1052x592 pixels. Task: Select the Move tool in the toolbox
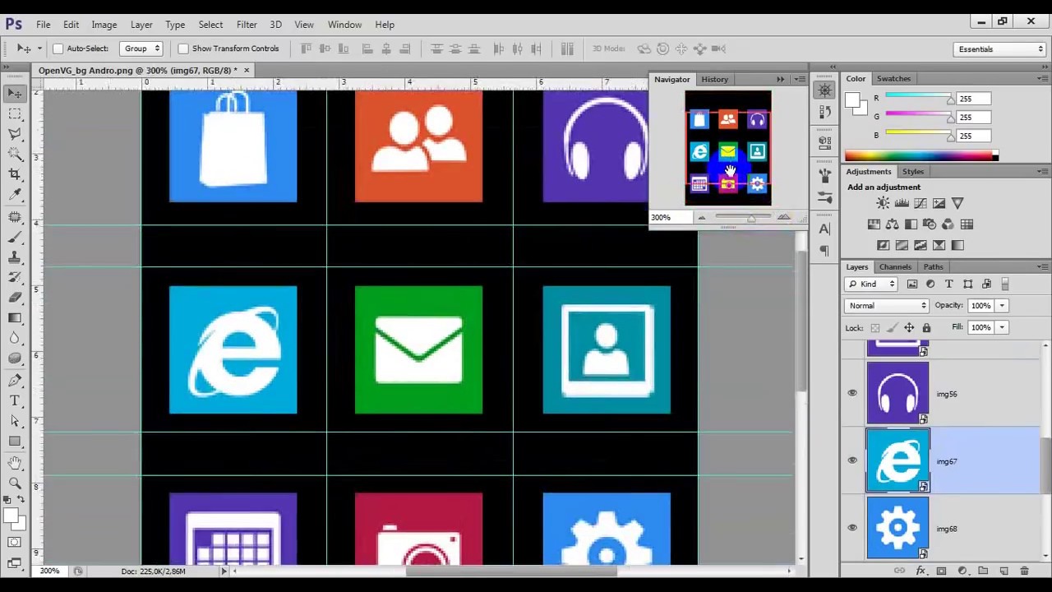(x=15, y=94)
